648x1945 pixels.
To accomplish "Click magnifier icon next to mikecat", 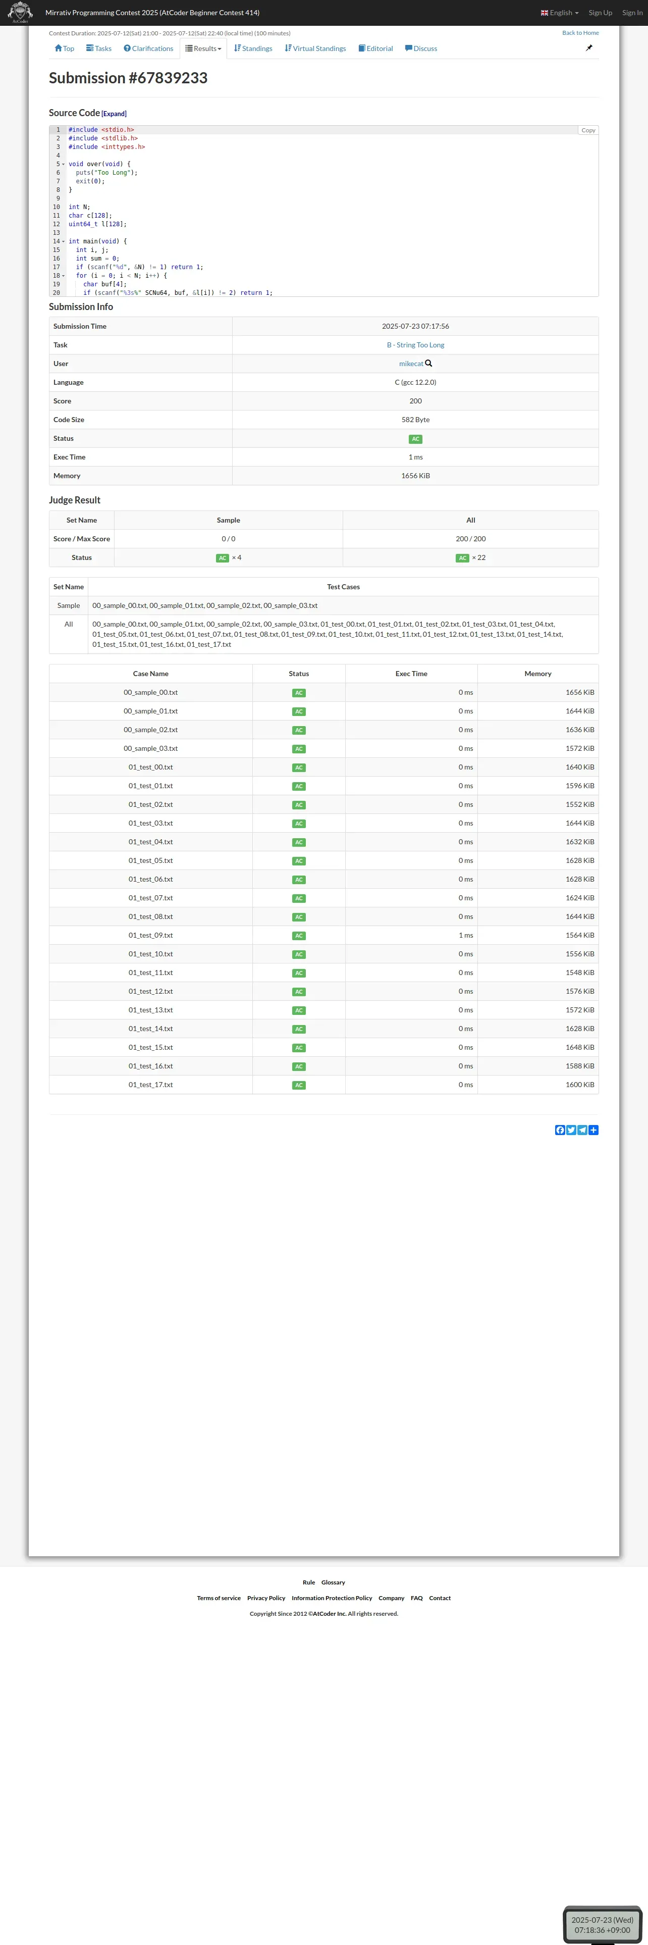I will point(428,363).
